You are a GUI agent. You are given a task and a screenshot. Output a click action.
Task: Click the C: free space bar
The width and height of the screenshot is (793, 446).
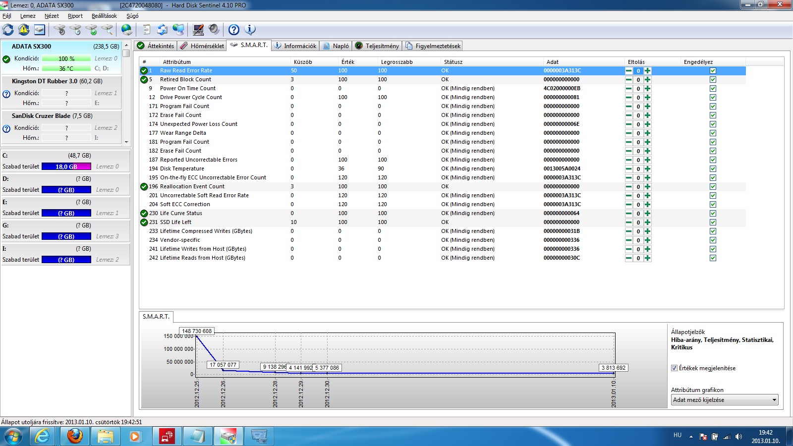click(66, 167)
